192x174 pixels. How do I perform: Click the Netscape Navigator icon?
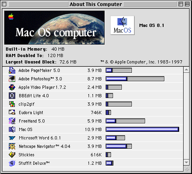tap(12, 146)
